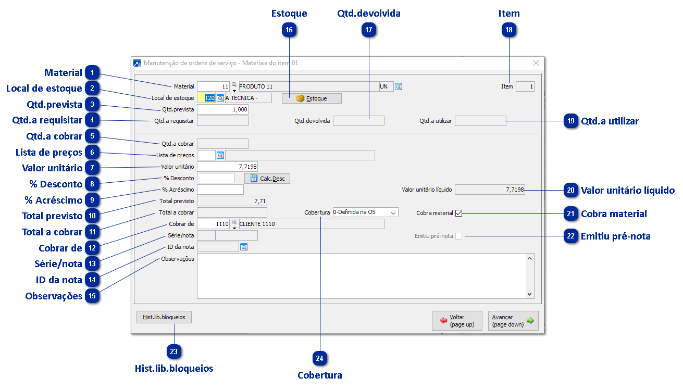Click the Valor unitário líquido field
Viewport: 683px width, 390px height.
(490, 190)
